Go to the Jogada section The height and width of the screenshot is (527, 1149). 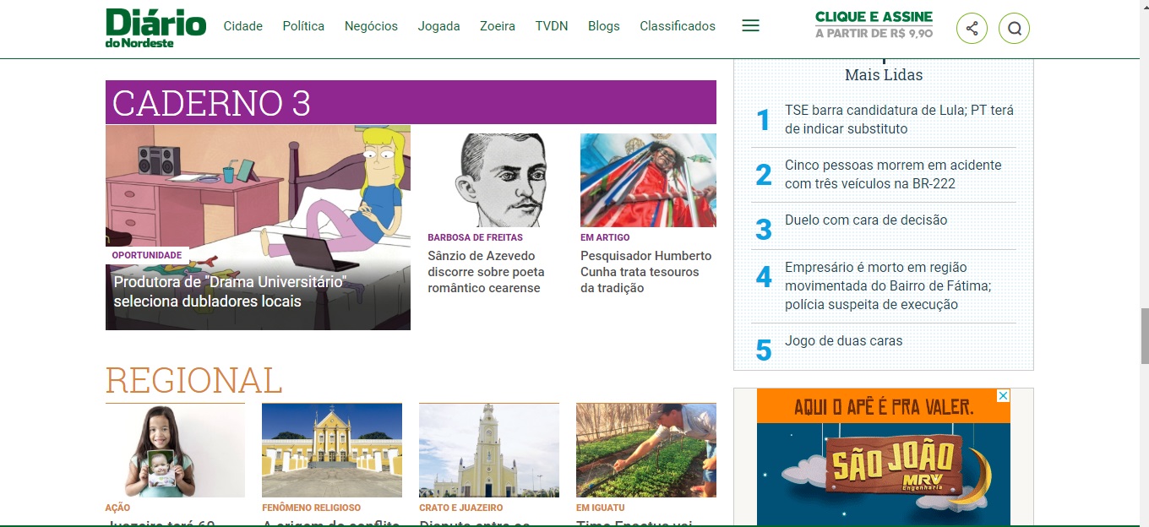tap(438, 26)
